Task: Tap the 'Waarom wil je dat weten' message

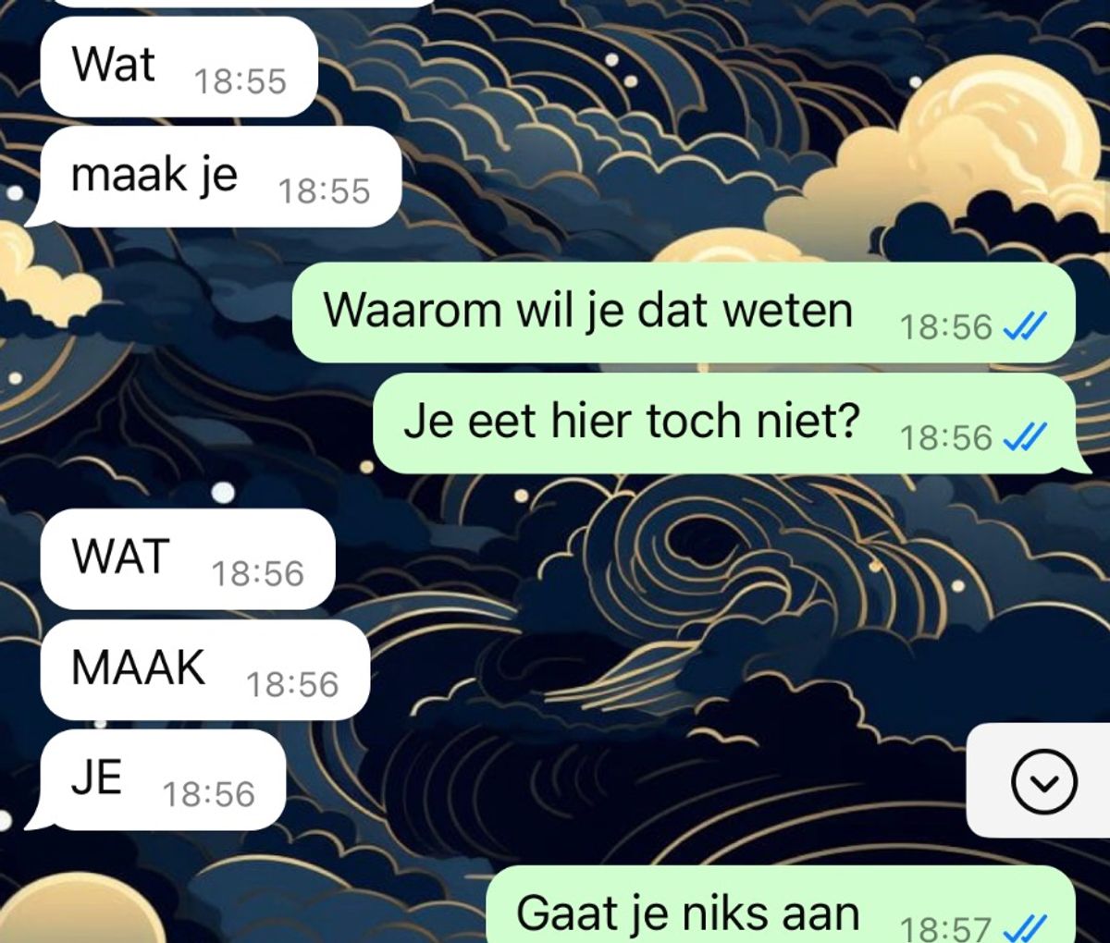Action: (684, 312)
